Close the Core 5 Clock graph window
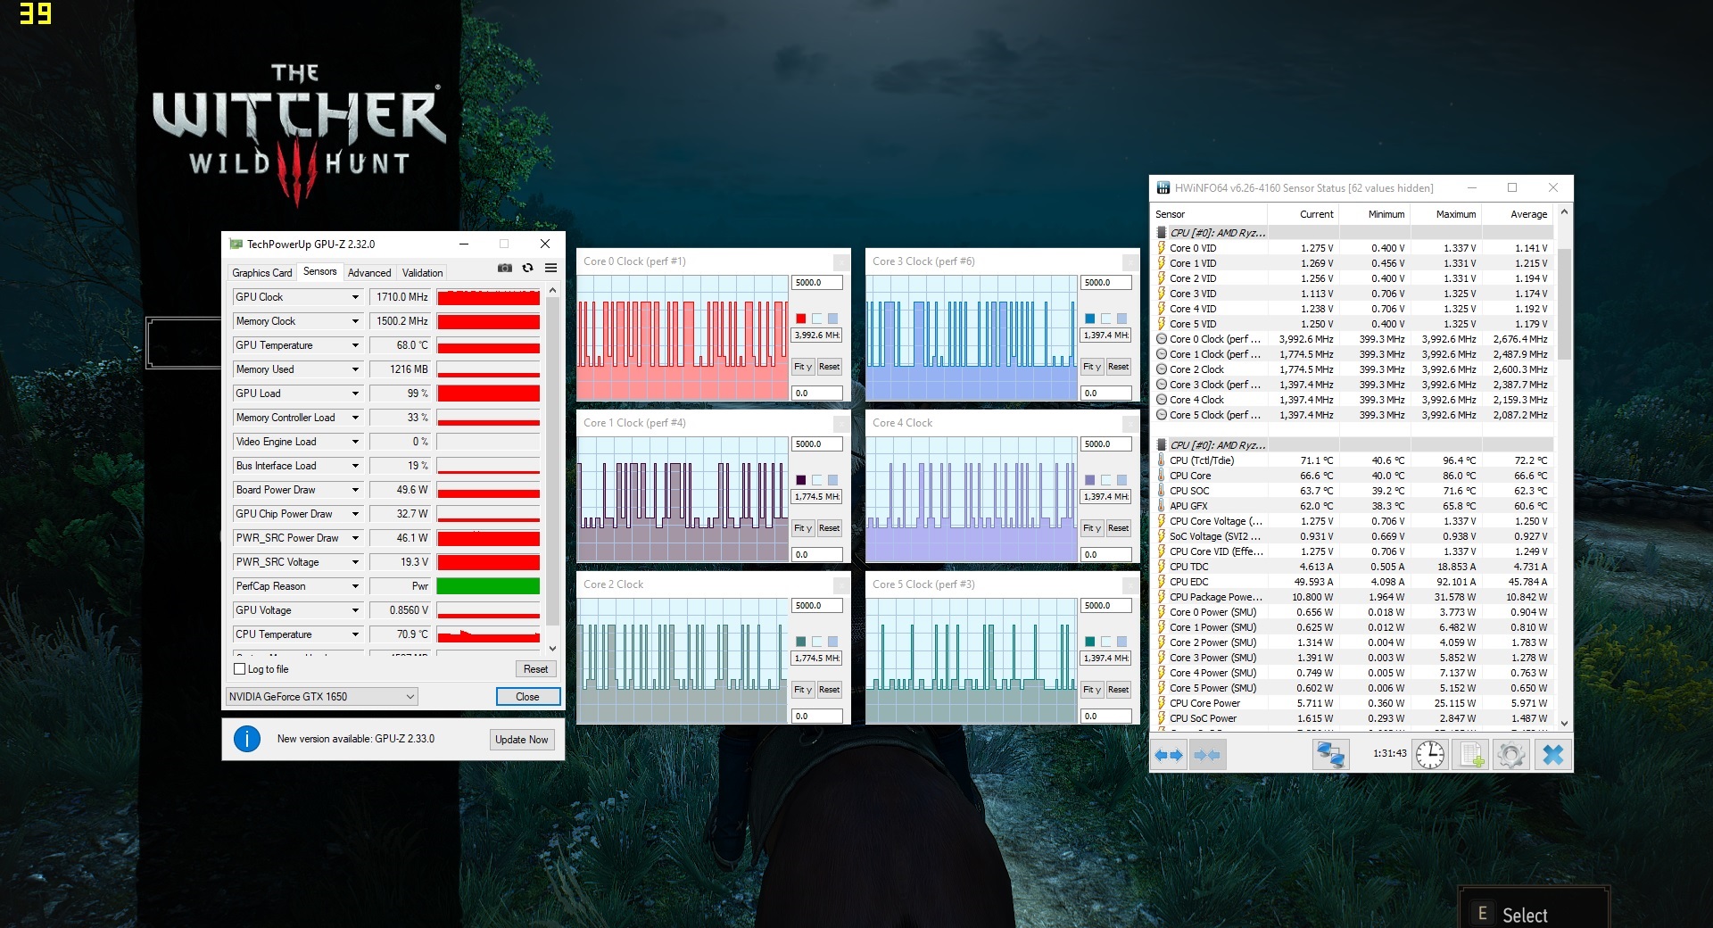The height and width of the screenshot is (928, 1713). click(x=1130, y=585)
